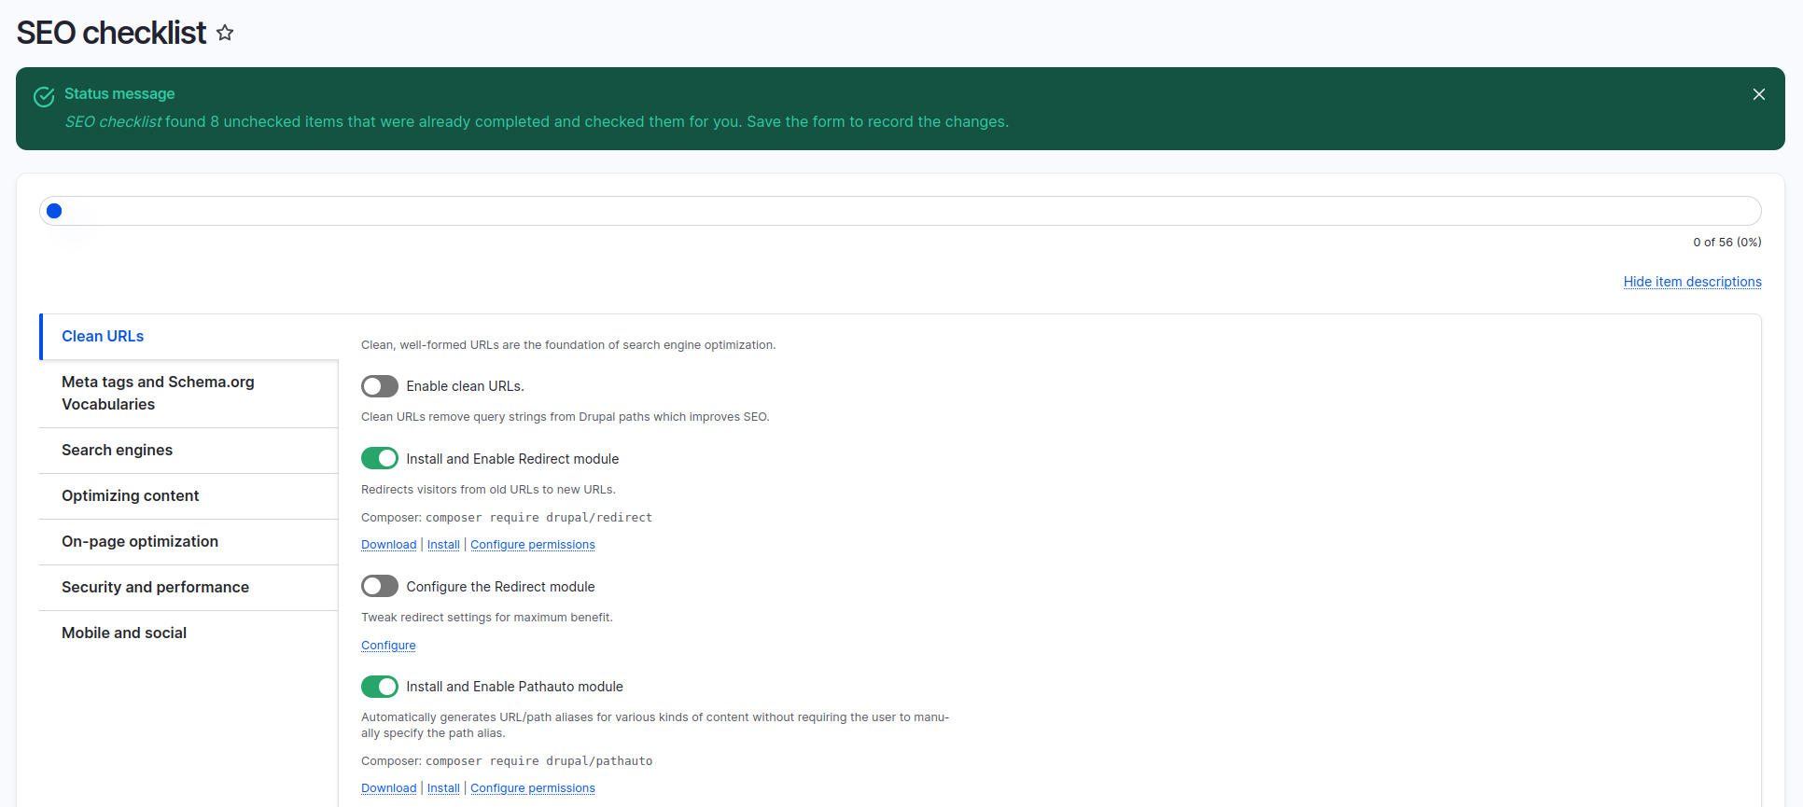The width and height of the screenshot is (1803, 807).
Task: Open Meta tags and Schema.org Vocabularies tab
Action: (x=189, y=394)
